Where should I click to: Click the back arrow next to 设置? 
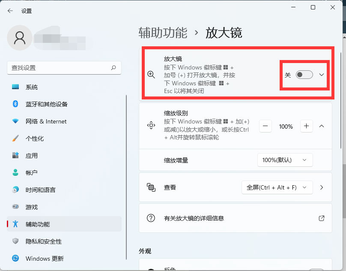pyautogui.click(x=9, y=11)
